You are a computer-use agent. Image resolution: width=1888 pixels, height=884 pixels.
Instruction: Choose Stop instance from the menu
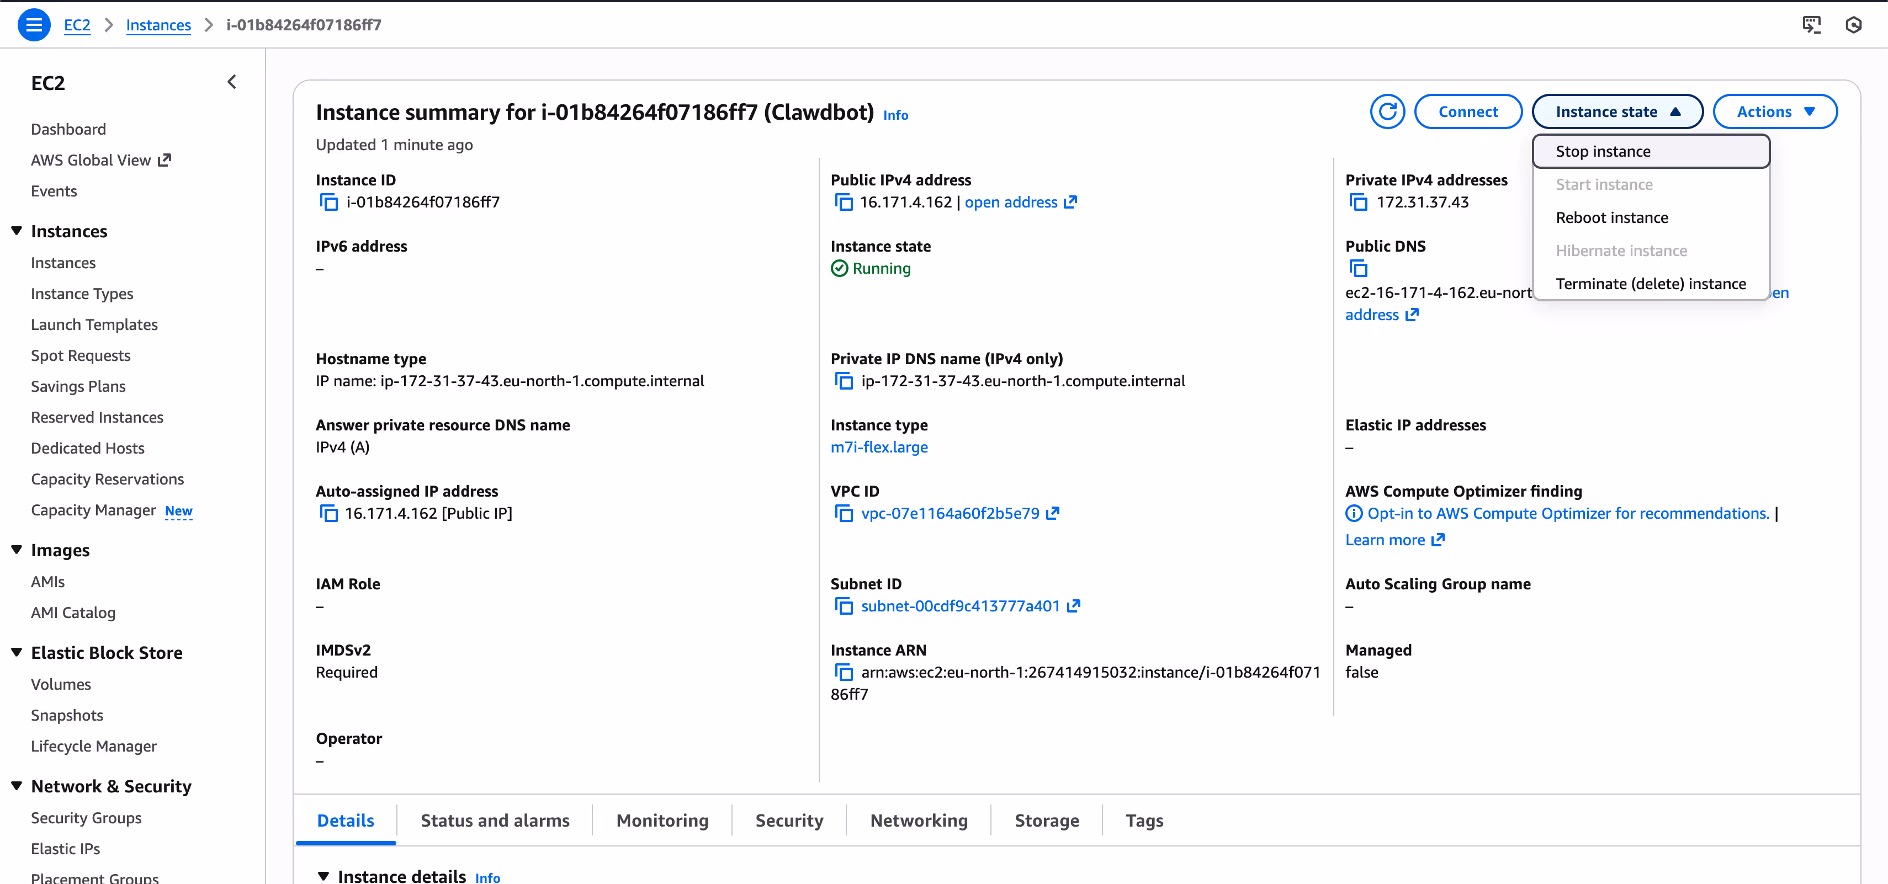(x=1603, y=152)
